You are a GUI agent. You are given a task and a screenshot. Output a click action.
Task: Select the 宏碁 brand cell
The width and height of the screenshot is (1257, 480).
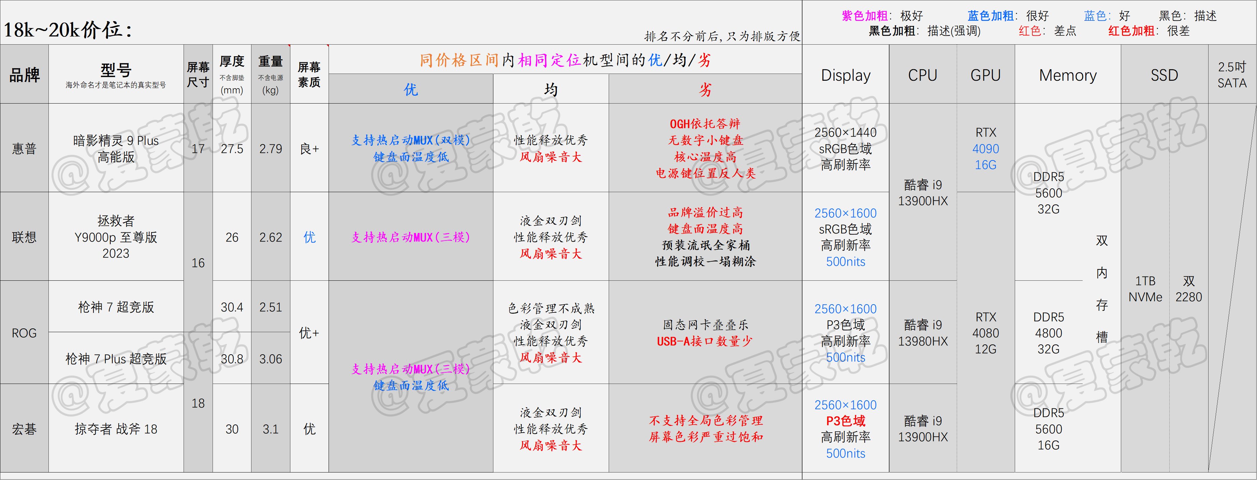[x=25, y=429]
